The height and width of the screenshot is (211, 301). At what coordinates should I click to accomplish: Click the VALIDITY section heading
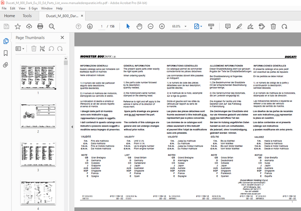tap(130, 137)
